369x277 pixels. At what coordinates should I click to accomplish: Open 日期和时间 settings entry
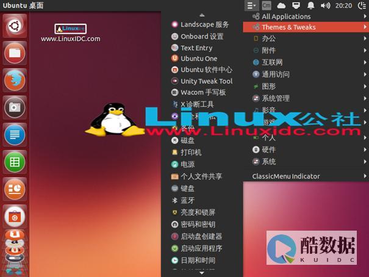202,261
